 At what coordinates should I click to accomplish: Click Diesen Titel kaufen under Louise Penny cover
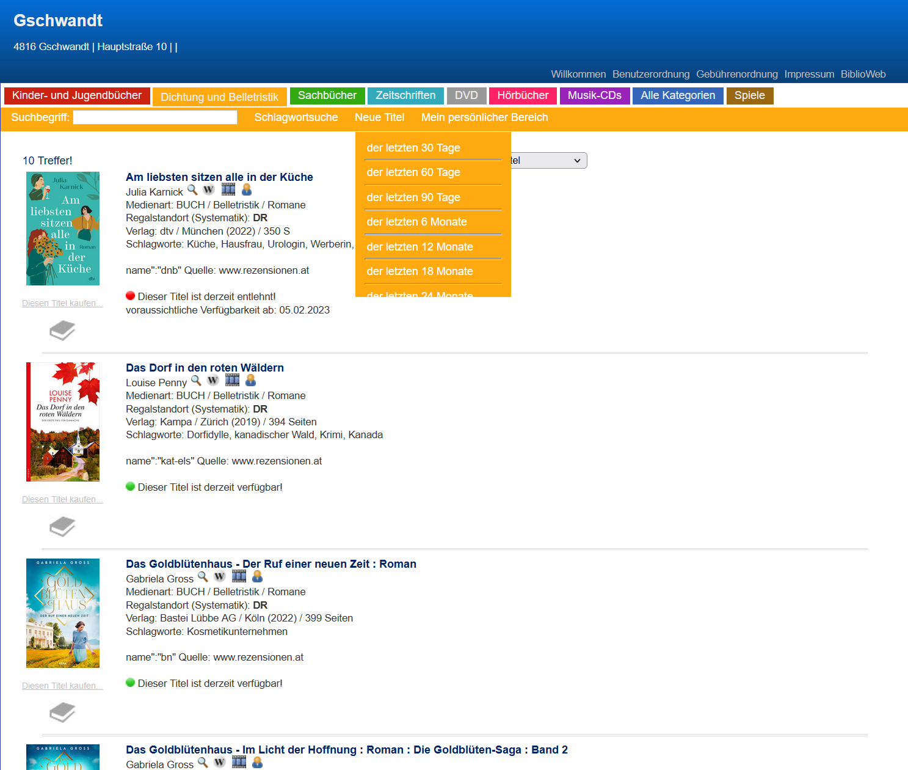coord(62,499)
